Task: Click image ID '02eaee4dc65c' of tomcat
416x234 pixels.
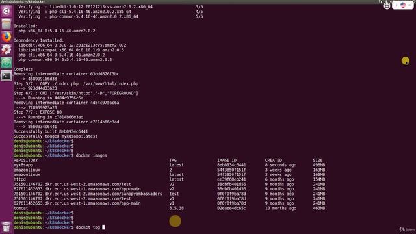Action: point(231,208)
